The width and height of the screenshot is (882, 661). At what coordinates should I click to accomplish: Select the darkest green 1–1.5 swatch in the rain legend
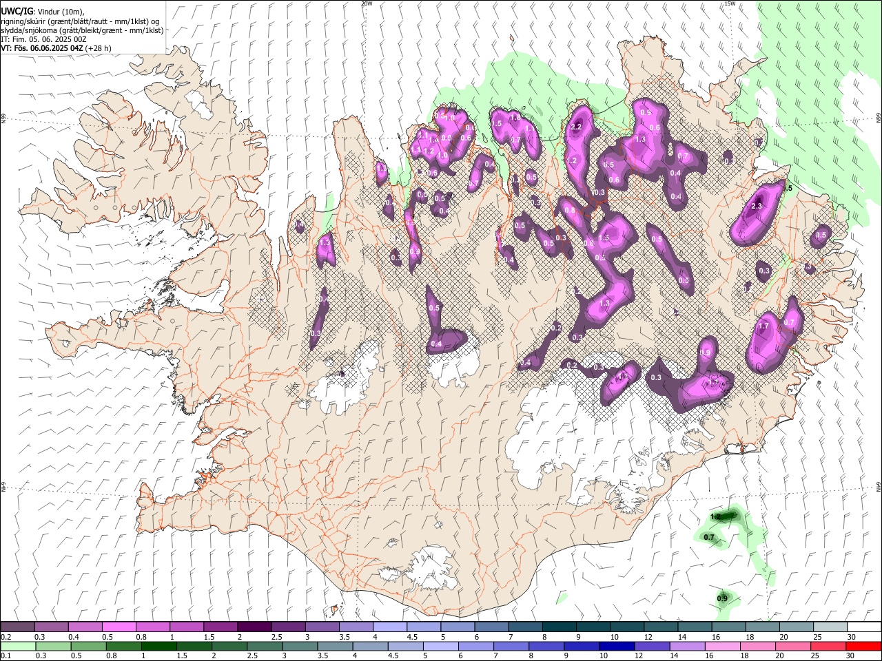(159, 646)
